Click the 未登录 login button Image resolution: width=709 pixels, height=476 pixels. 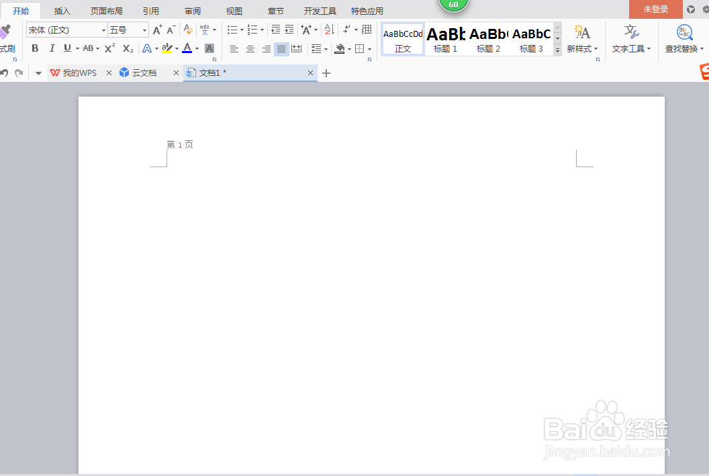pyautogui.click(x=656, y=9)
